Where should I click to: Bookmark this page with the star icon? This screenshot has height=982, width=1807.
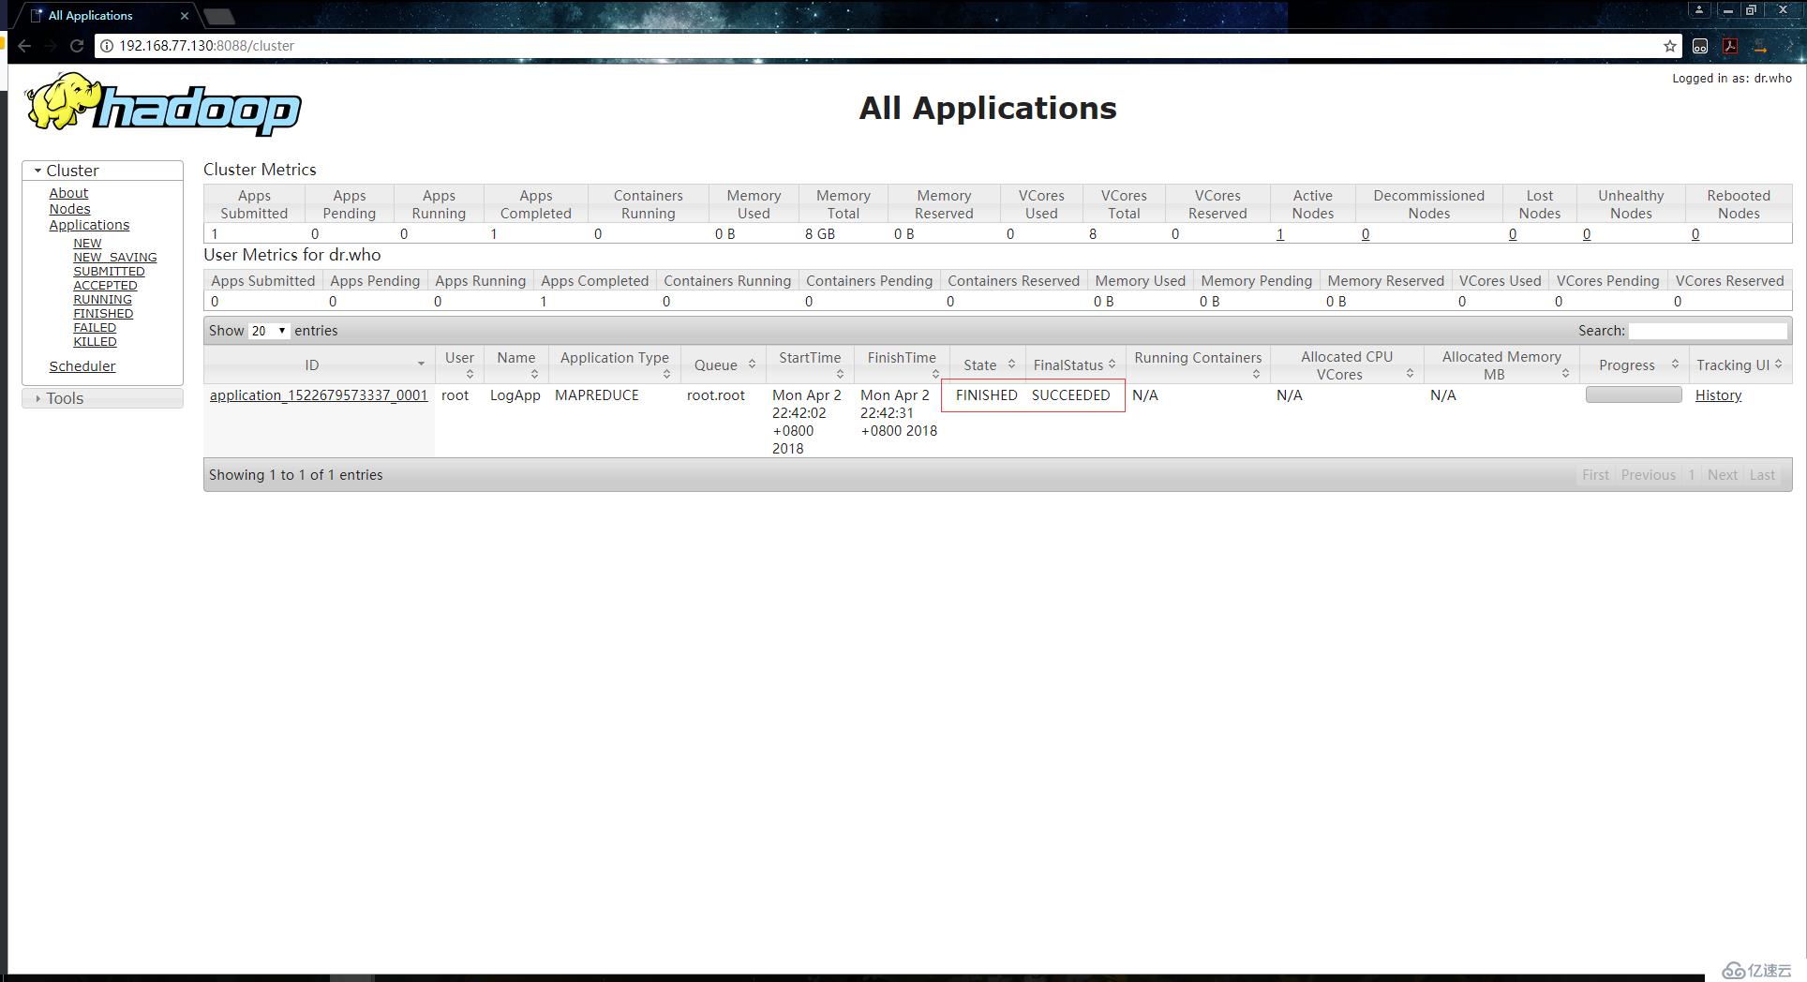(x=1670, y=46)
